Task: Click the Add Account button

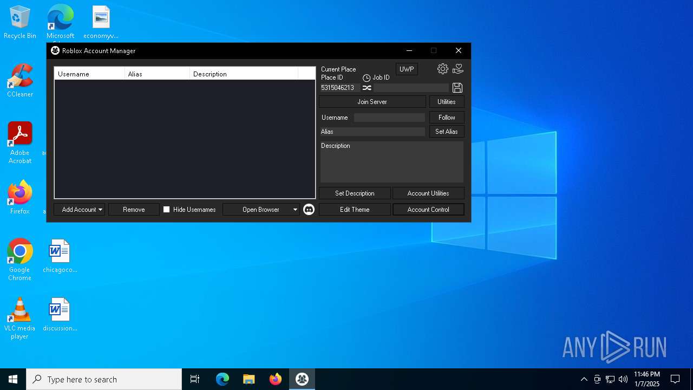Action: [79, 210]
